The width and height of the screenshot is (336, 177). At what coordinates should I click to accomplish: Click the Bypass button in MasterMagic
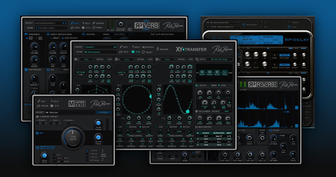coord(103,113)
